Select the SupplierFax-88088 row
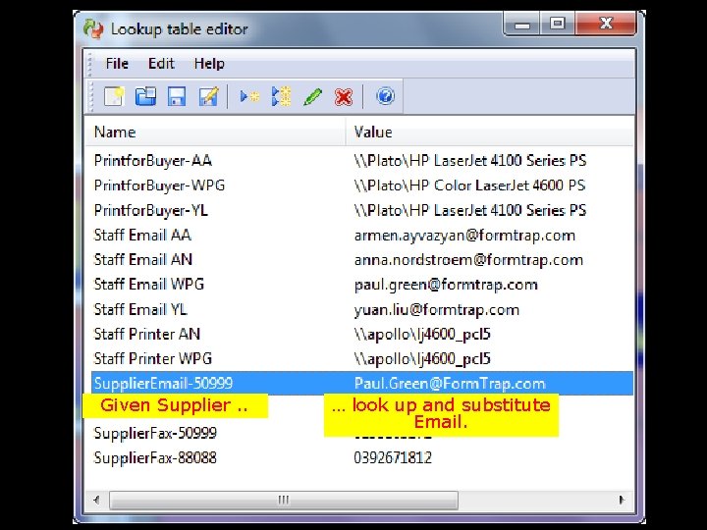The width and height of the screenshot is (707, 530). (x=362, y=458)
